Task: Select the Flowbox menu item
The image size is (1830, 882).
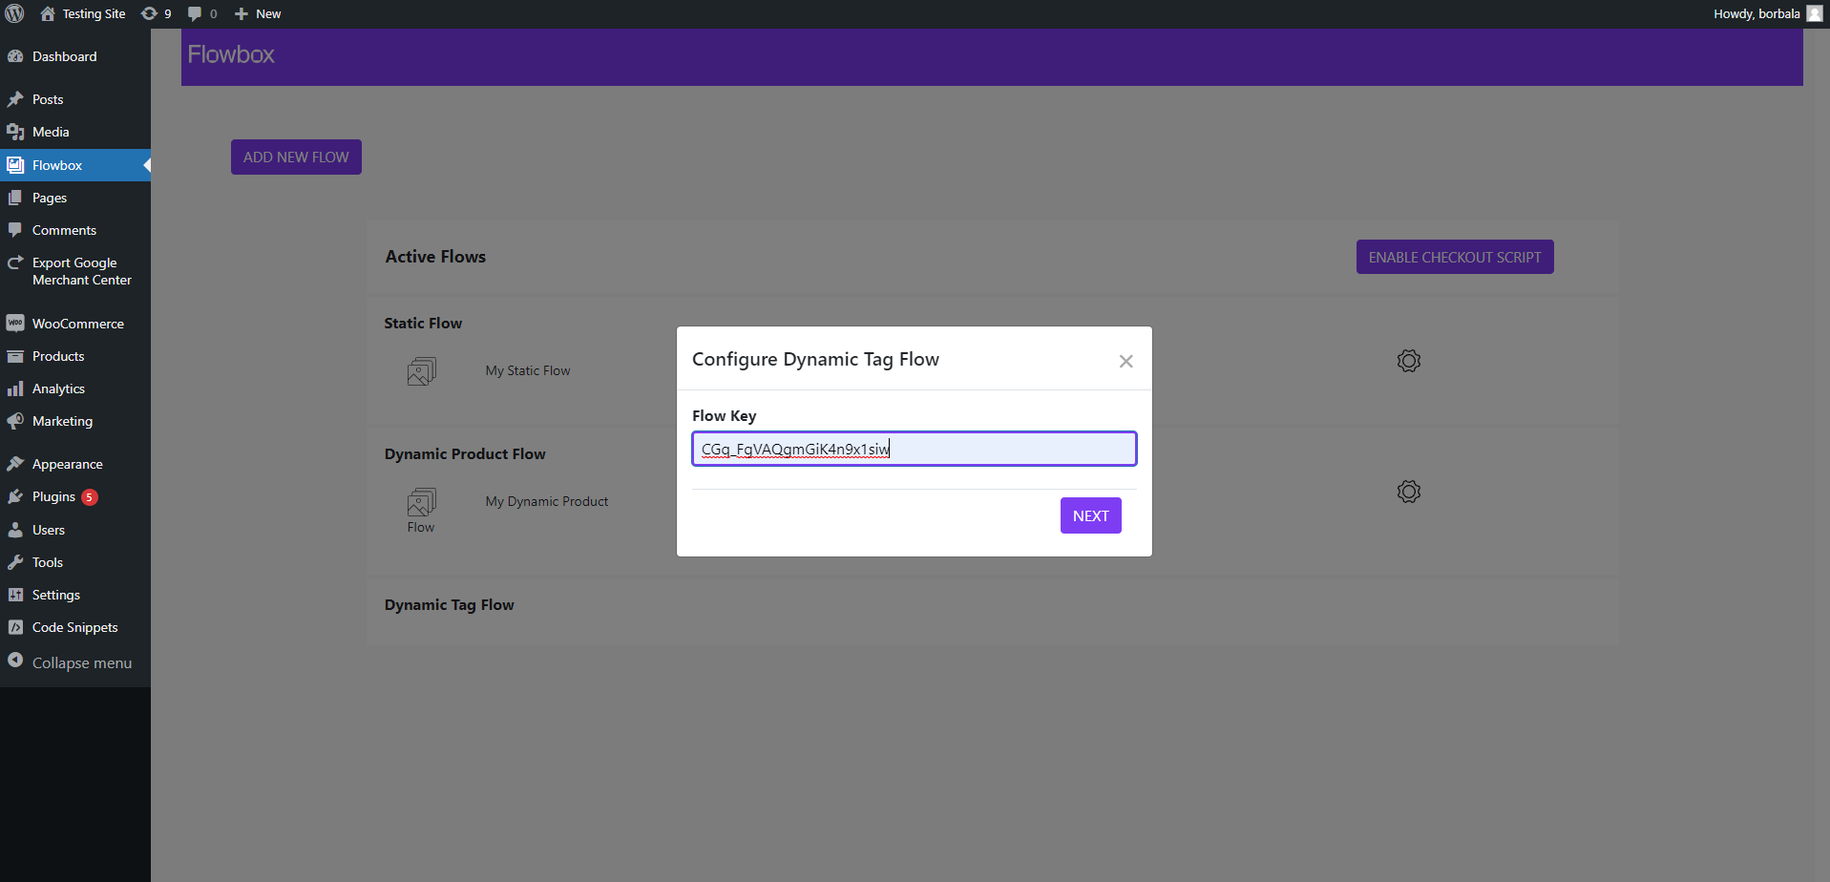Action: pos(75,165)
